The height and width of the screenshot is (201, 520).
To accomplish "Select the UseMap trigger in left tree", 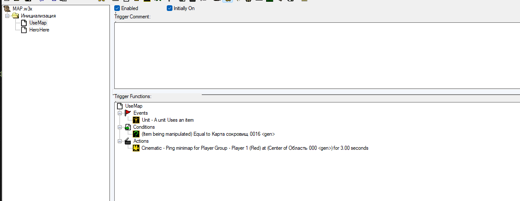I will pyautogui.click(x=38, y=23).
